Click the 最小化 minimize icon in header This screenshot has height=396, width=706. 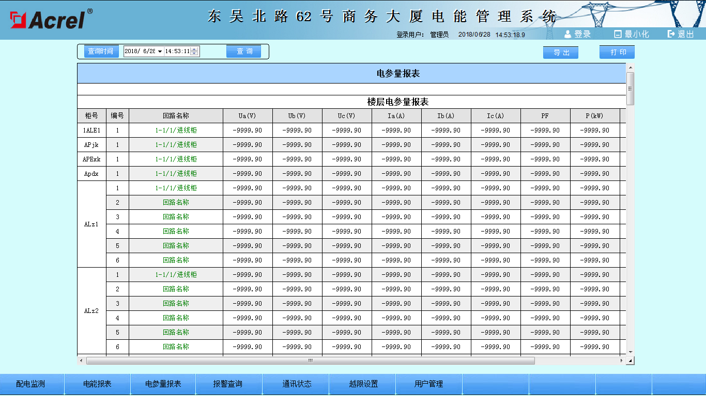click(x=618, y=34)
